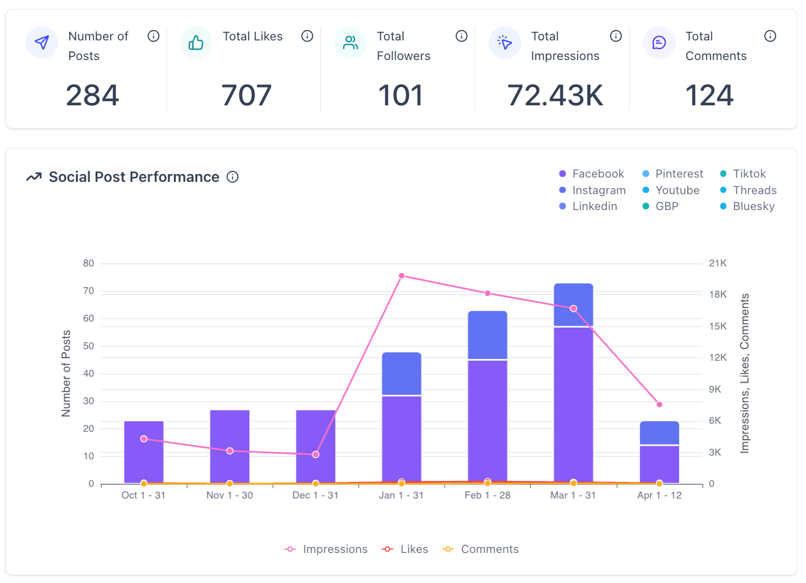Click the people Total Followers icon
Screen dimensions: 806x583
tap(350, 42)
